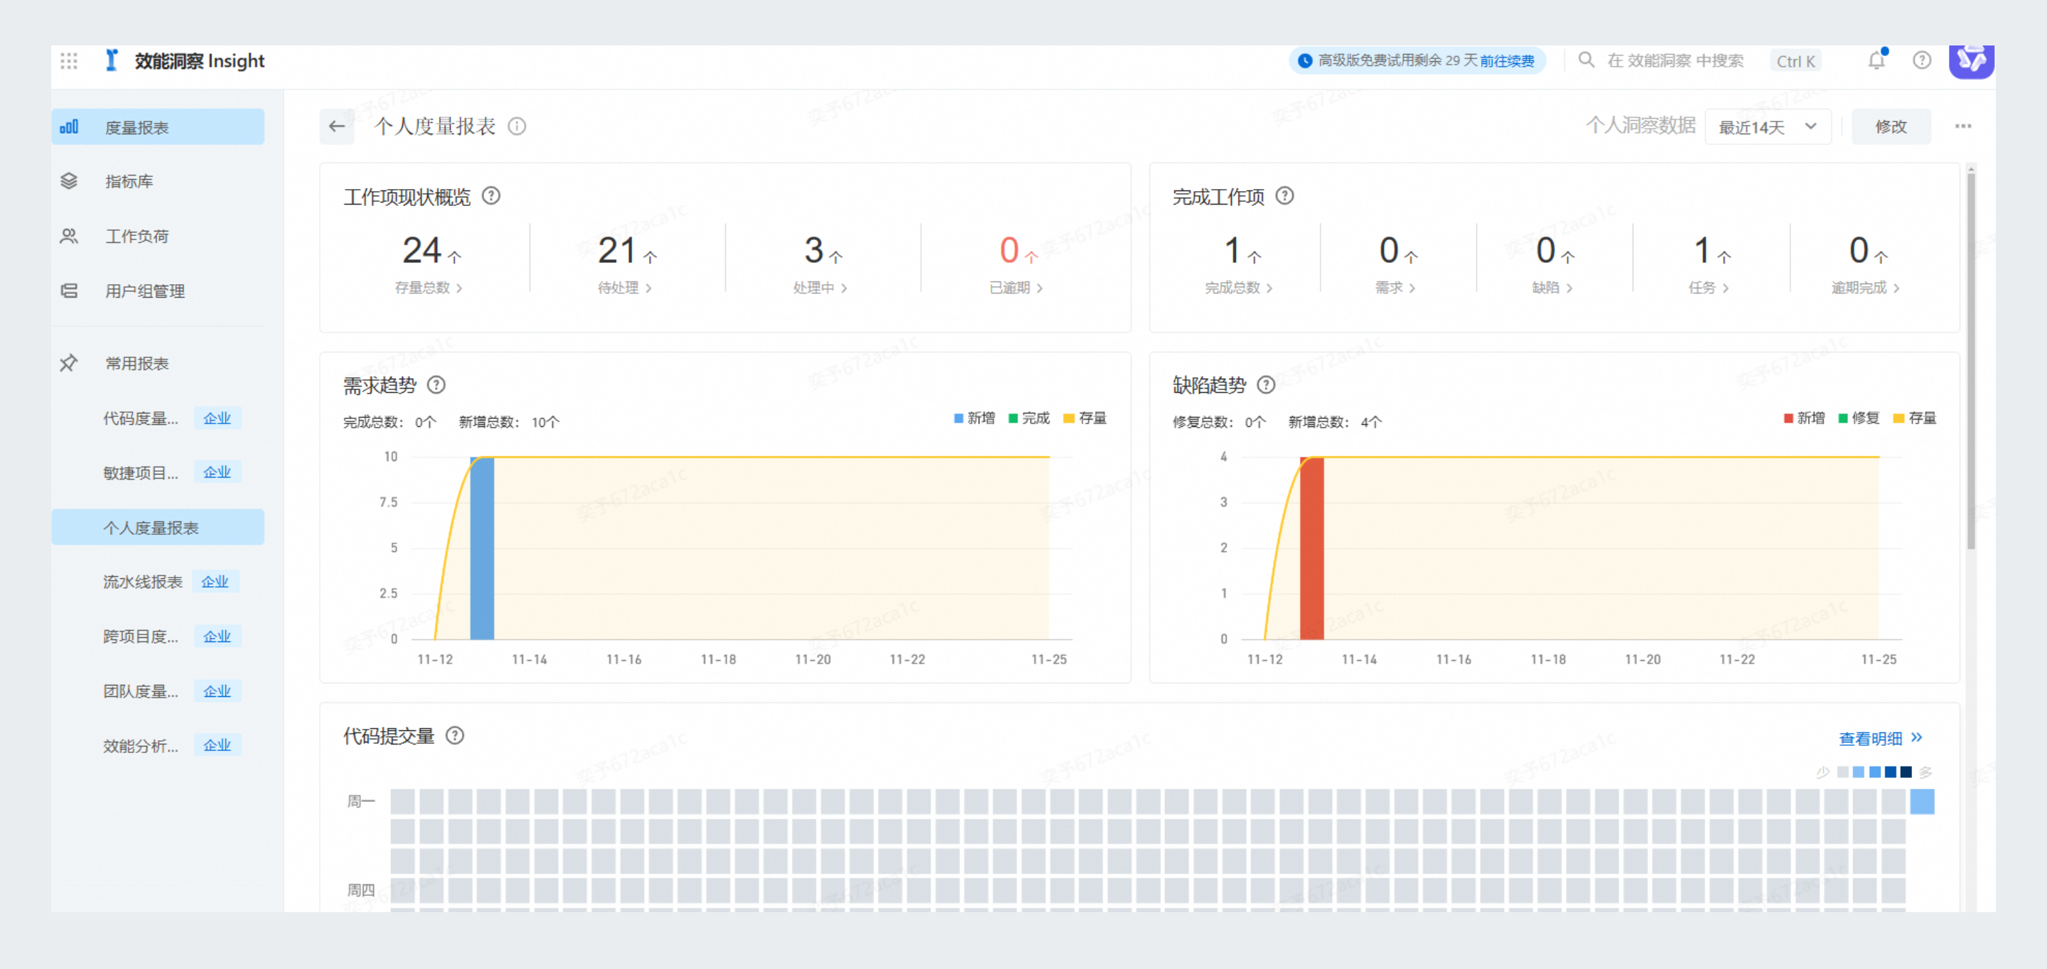The width and height of the screenshot is (2047, 969).
Task: Open the more options ellipsis menu
Action: (1962, 126)
